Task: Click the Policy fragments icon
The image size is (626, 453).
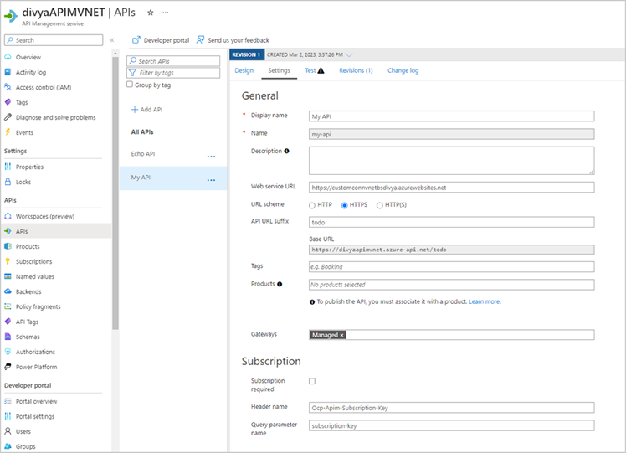Action: pyautogui.click(x=8, y=306)
